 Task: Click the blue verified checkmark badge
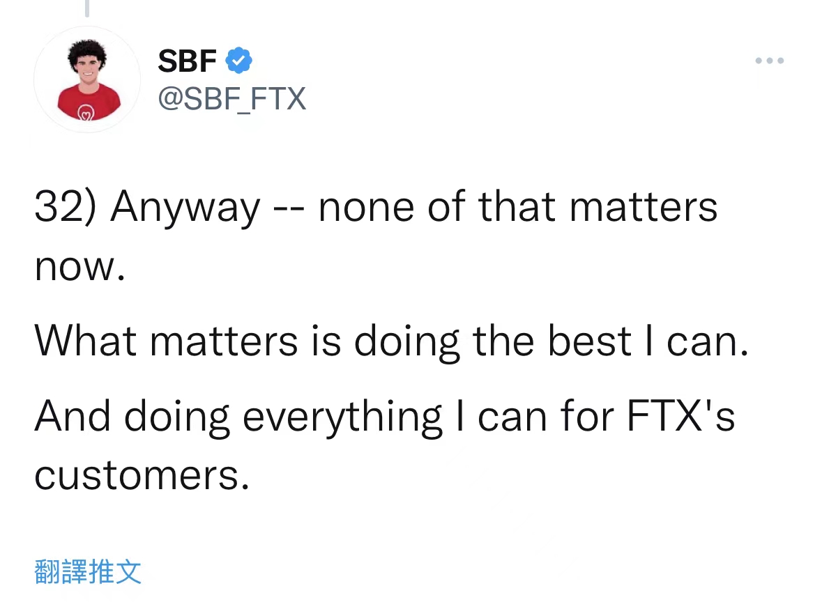(x=239, y=61)
